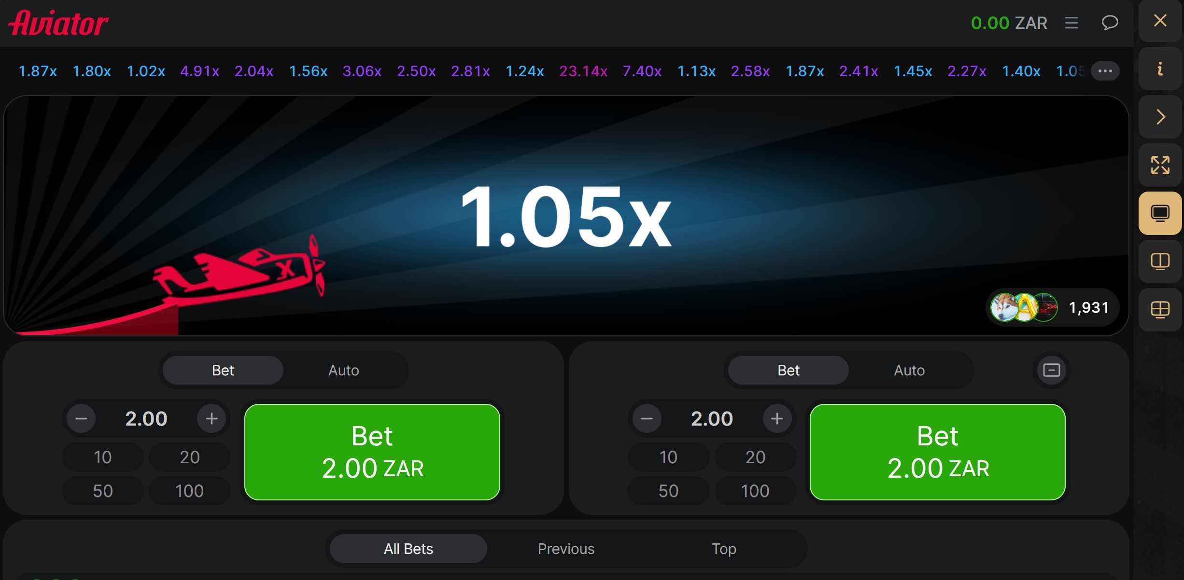This screenshot has height=580, width=1184.
Task: Select the four-pane grid layout icon
Action: [x=1160, y=310]
